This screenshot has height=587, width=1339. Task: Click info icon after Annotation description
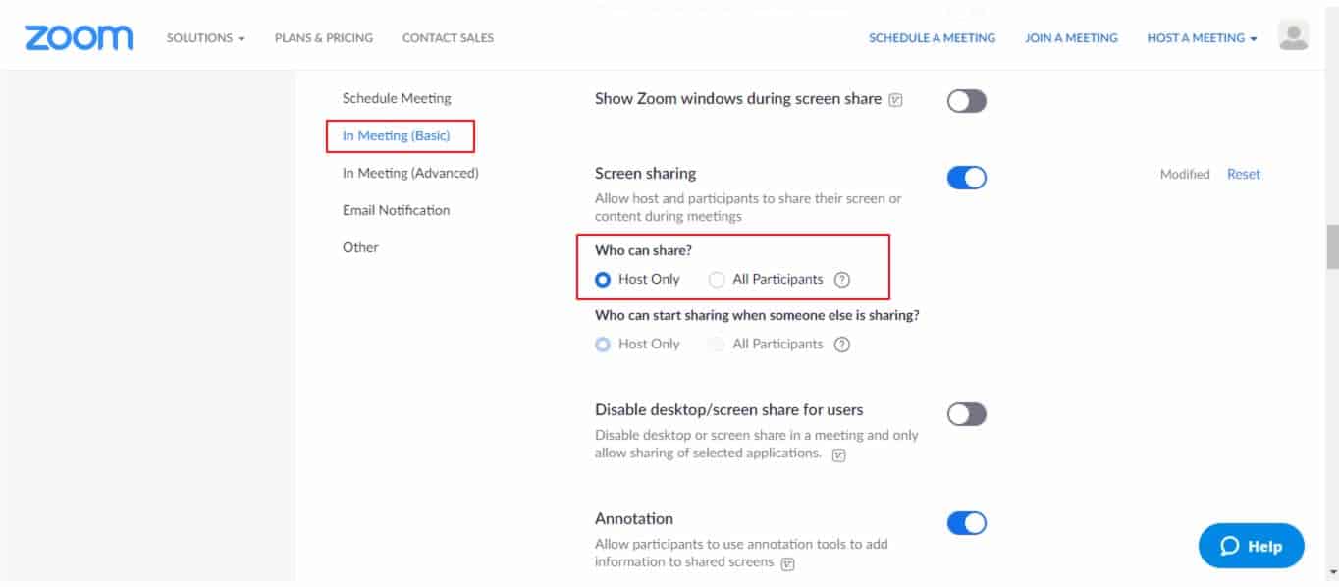[787, 564]
